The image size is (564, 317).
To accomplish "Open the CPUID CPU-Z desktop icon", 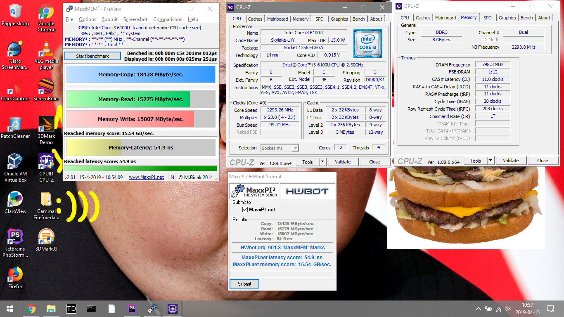I will (x=46, y=168).
